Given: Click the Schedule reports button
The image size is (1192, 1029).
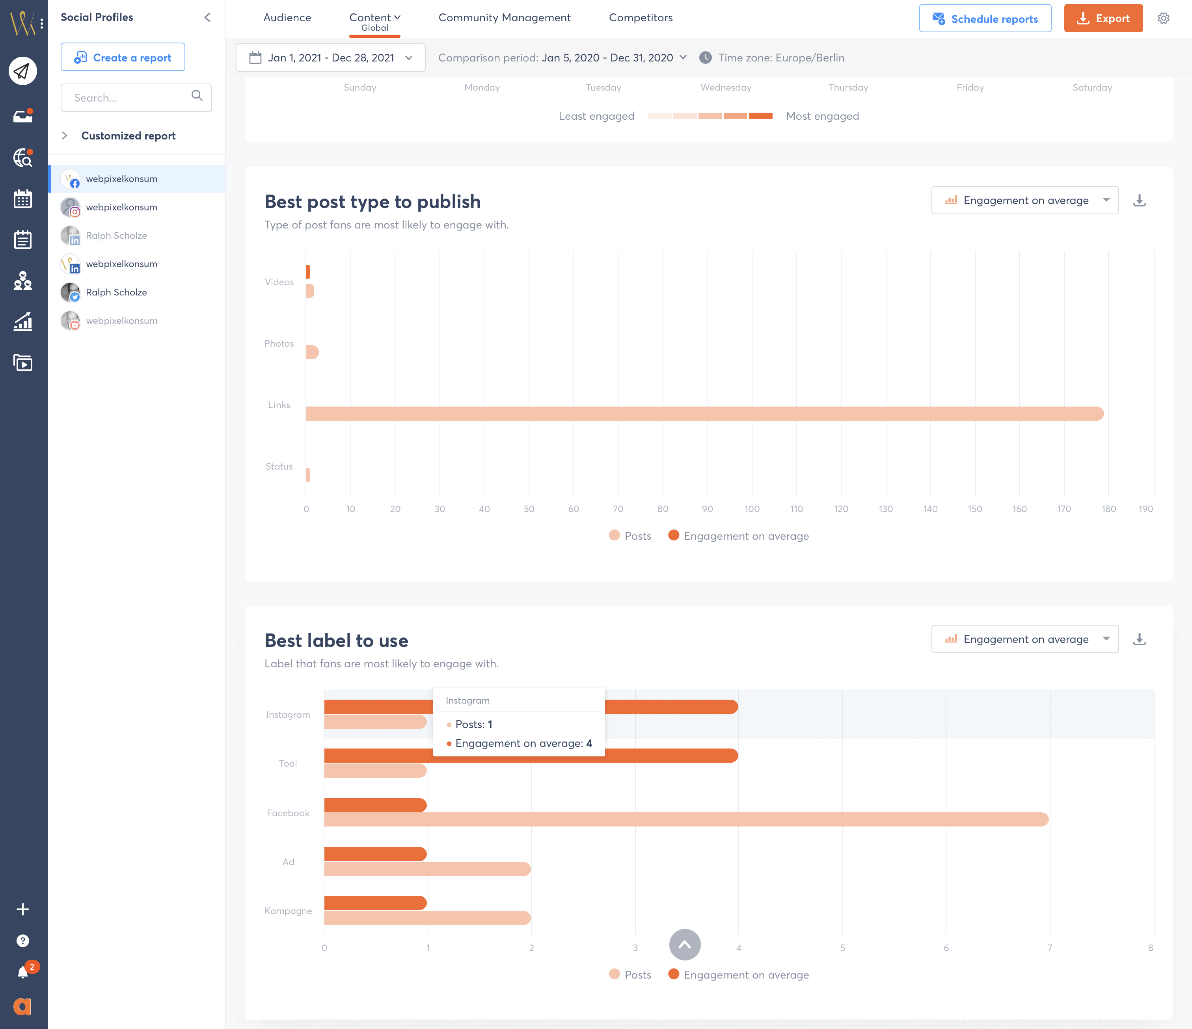Looking at the screenshot, I should (x=985, y=17).
